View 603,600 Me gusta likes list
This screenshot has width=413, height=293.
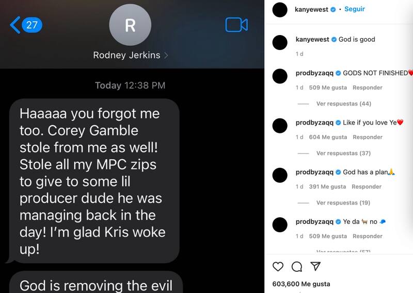point(301,284)
